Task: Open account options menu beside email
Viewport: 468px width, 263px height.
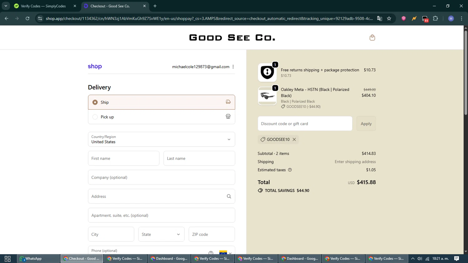Action: (233, 67)
